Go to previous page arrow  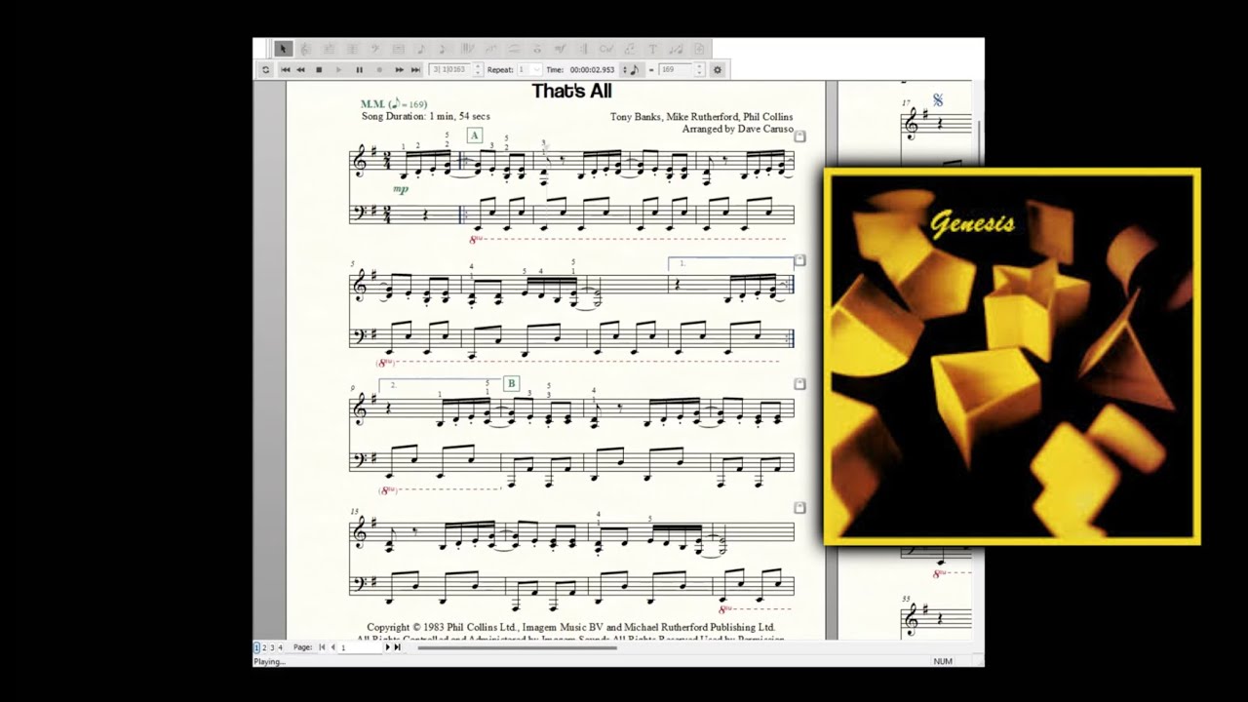(332, 647)
